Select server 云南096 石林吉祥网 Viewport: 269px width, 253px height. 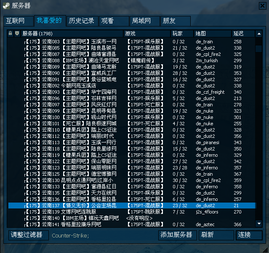point(132,98)
